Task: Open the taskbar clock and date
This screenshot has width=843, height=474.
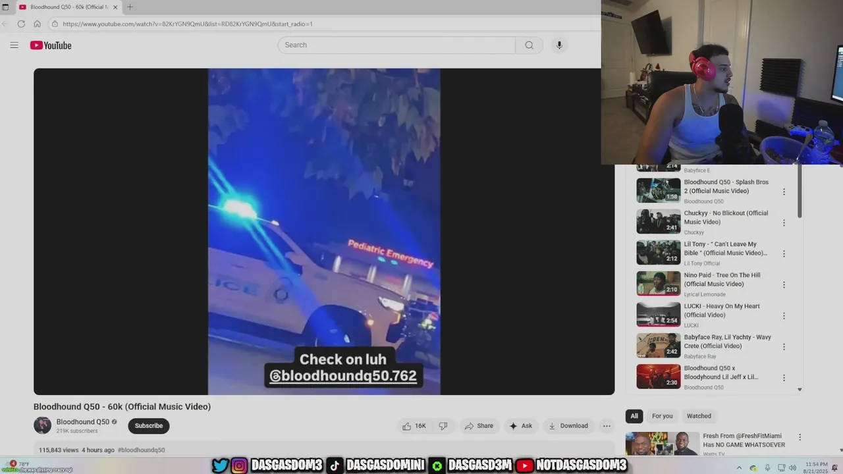Action: 817,468
